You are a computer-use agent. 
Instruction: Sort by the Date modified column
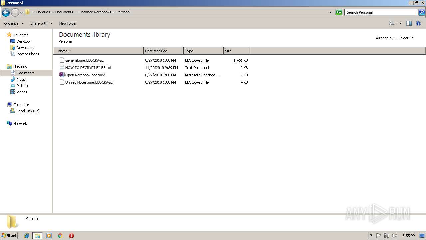coord(163,51)
